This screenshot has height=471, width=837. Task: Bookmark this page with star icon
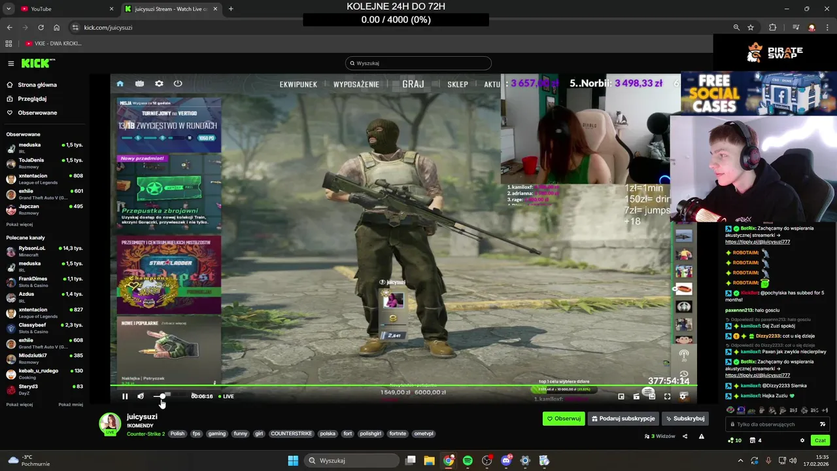[x=751, y=27]
